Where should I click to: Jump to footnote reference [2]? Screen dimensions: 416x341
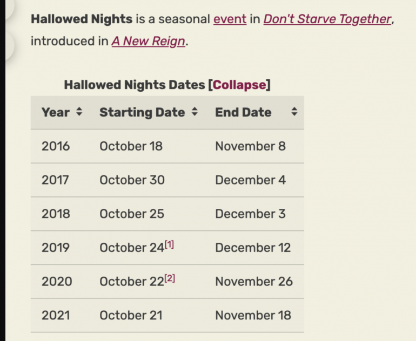click(x=170, y=278)
